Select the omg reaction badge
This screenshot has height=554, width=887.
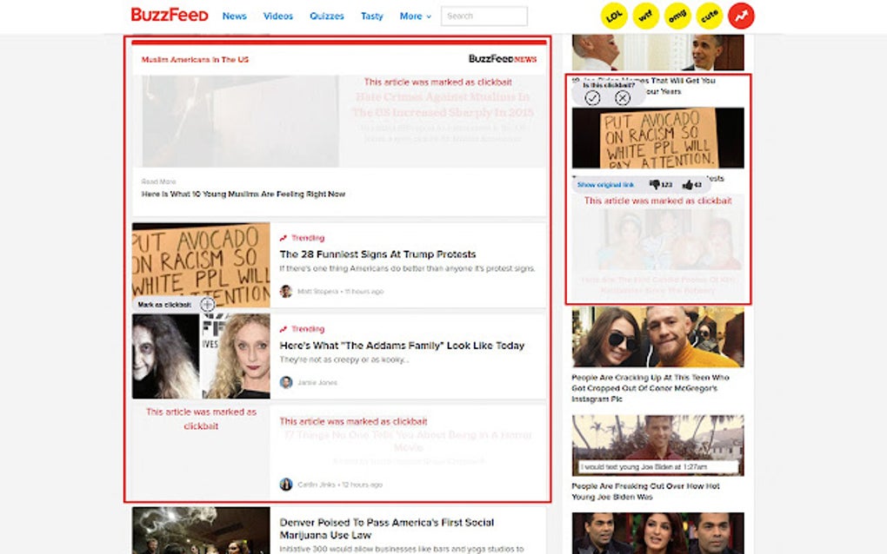pos(677,15)
